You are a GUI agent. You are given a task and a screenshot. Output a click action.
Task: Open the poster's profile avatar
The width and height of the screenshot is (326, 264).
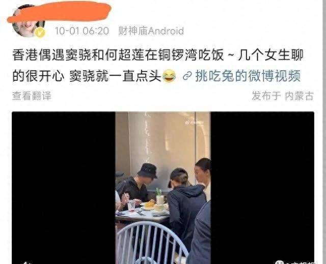click(x=29, y=22)
